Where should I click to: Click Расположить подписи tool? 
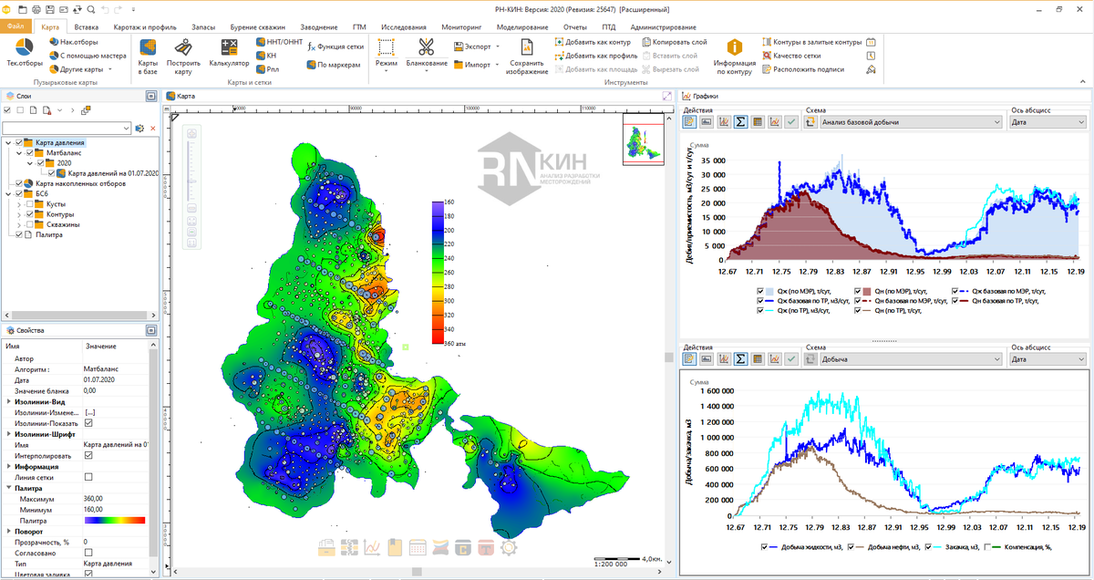[803, 69]
